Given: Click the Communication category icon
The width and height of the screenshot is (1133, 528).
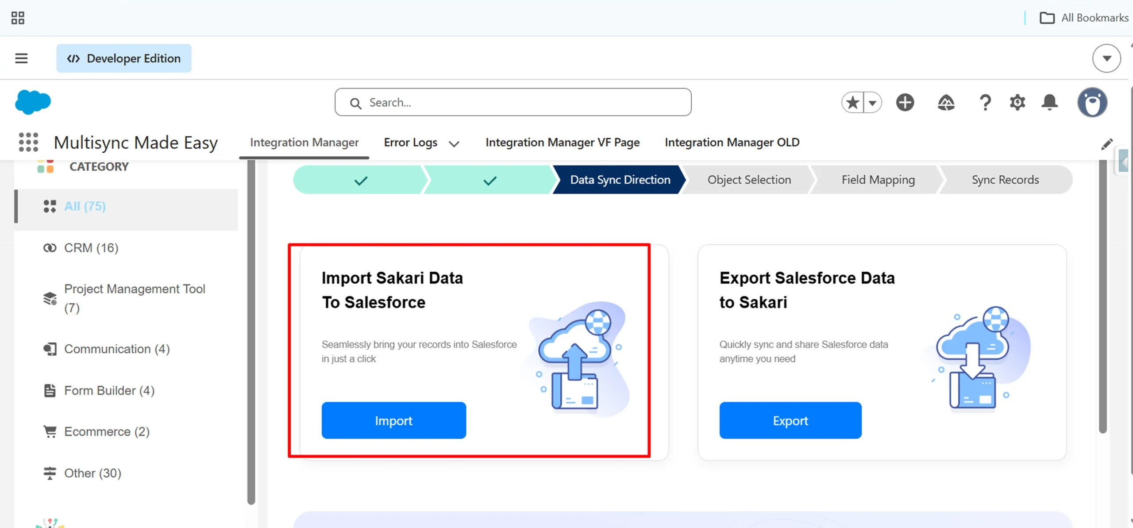Looking at the screenshot, I should click(x=50, y=349).
